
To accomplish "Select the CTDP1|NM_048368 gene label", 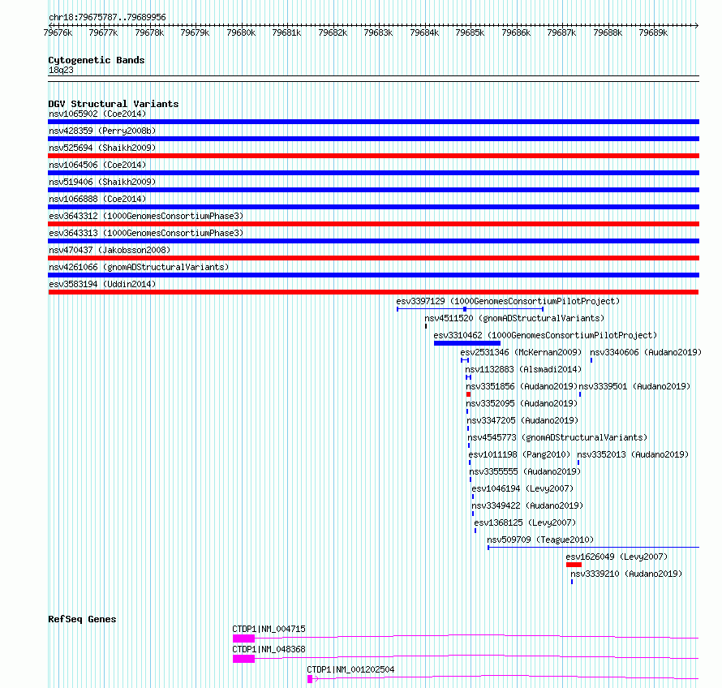I will [269, 649].
